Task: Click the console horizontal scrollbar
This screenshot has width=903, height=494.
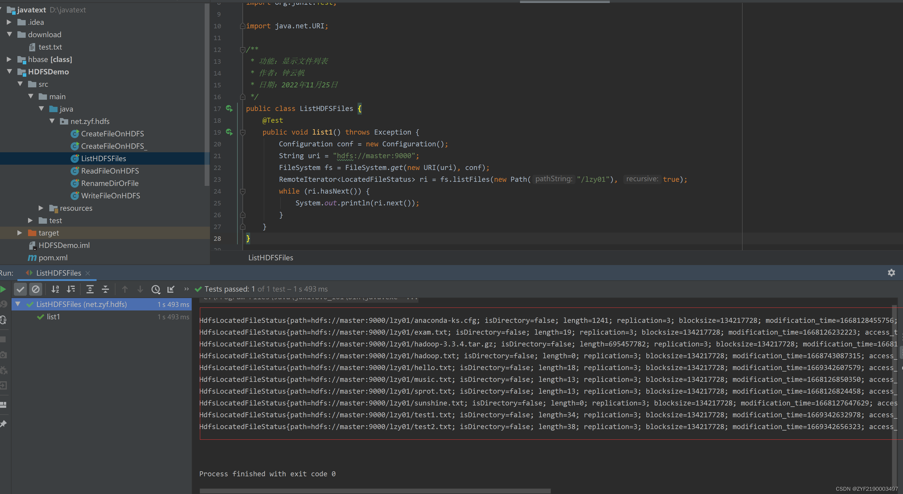Action: point(375,490)
